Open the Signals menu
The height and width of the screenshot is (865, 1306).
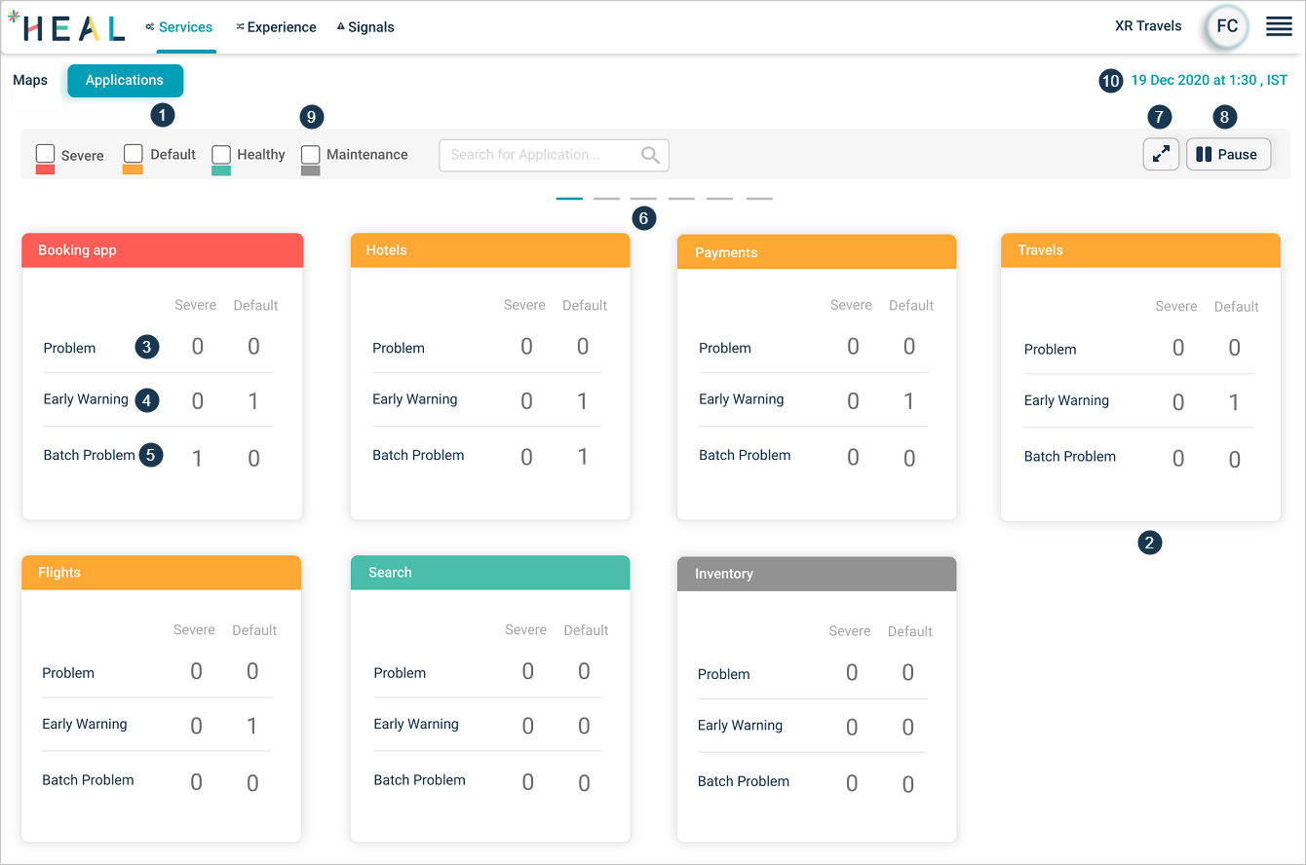366,27
